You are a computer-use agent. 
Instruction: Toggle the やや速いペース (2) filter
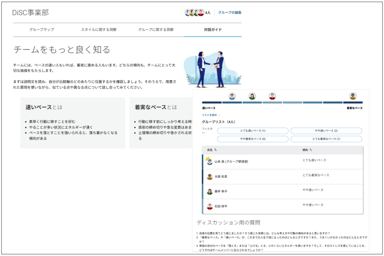click(x=326, y=131)
